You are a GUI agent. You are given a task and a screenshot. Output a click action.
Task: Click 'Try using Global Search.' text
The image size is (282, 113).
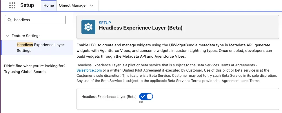[x=25, y=72]
